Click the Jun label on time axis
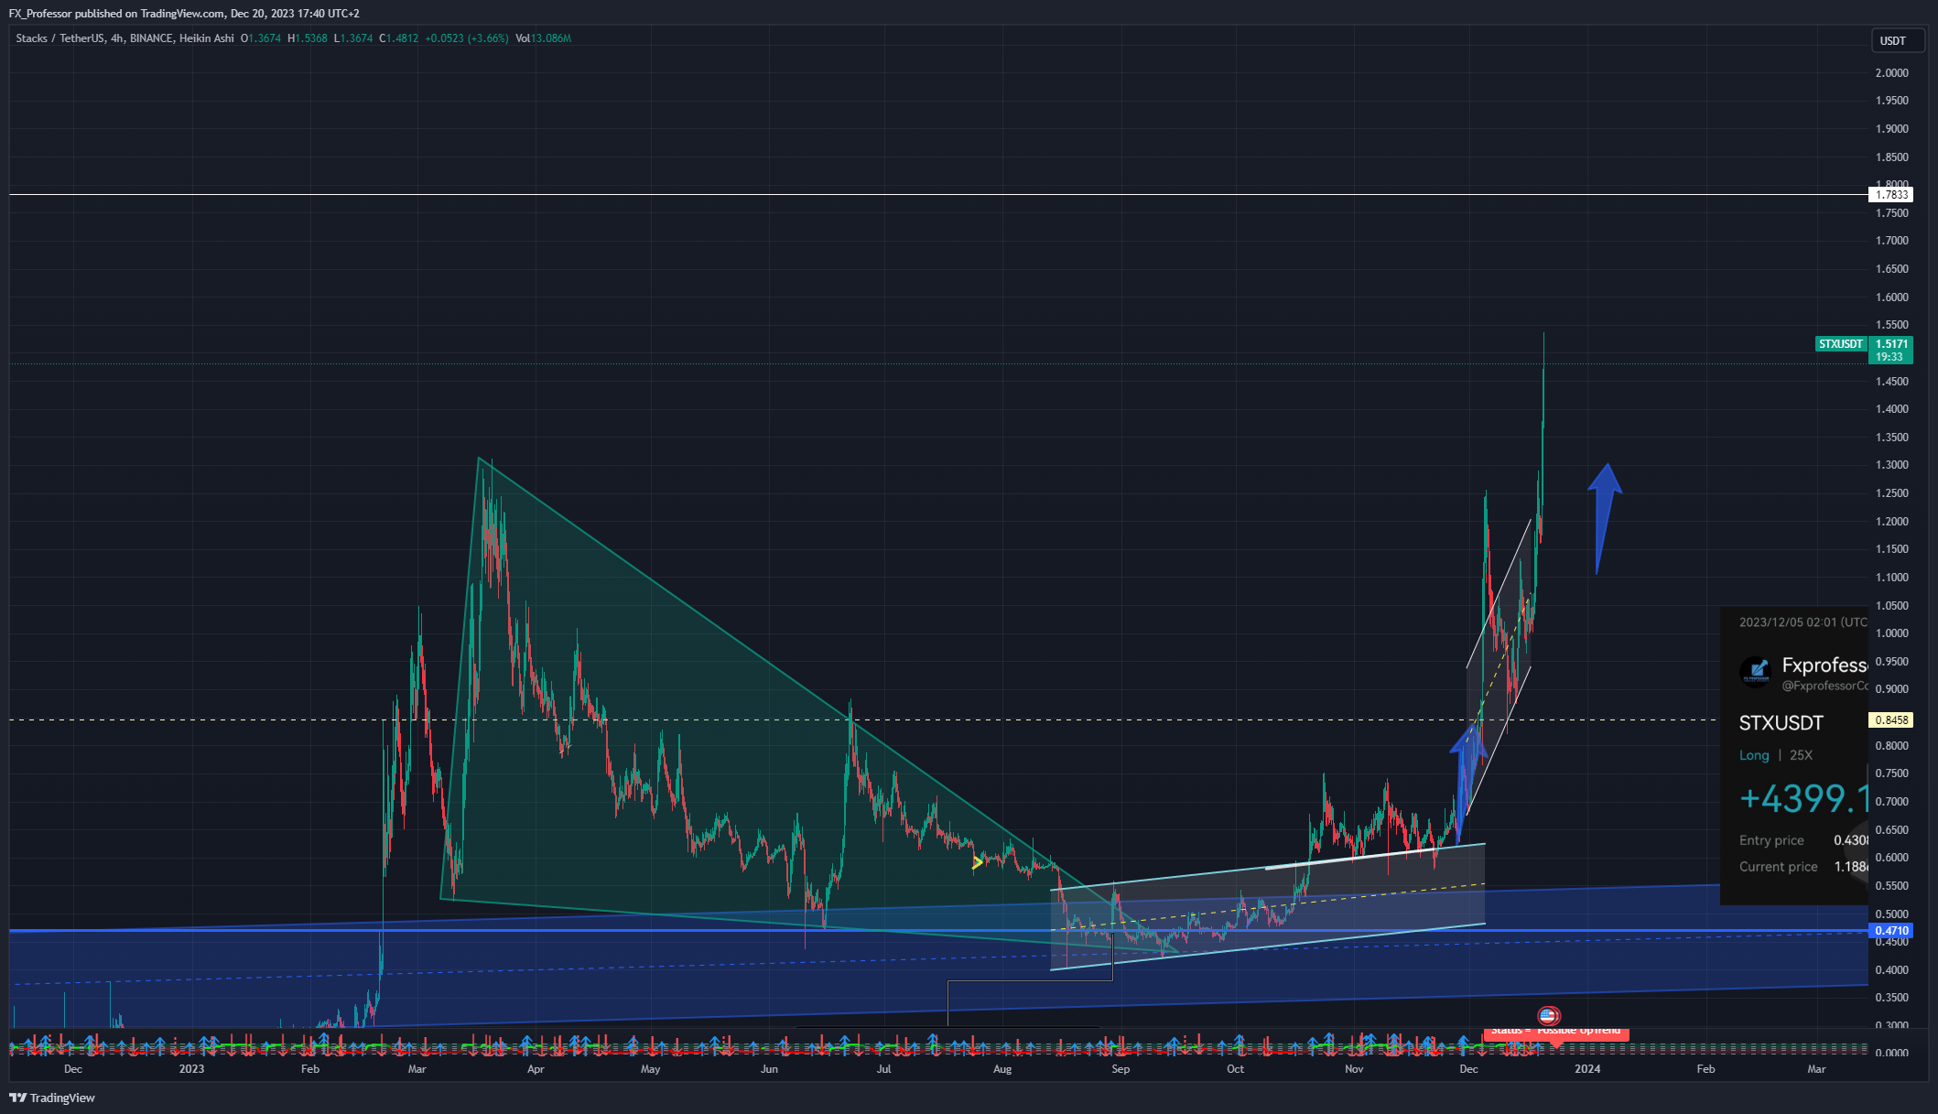This screenshot has width=1938, height=1114. tap(769, 1069)
